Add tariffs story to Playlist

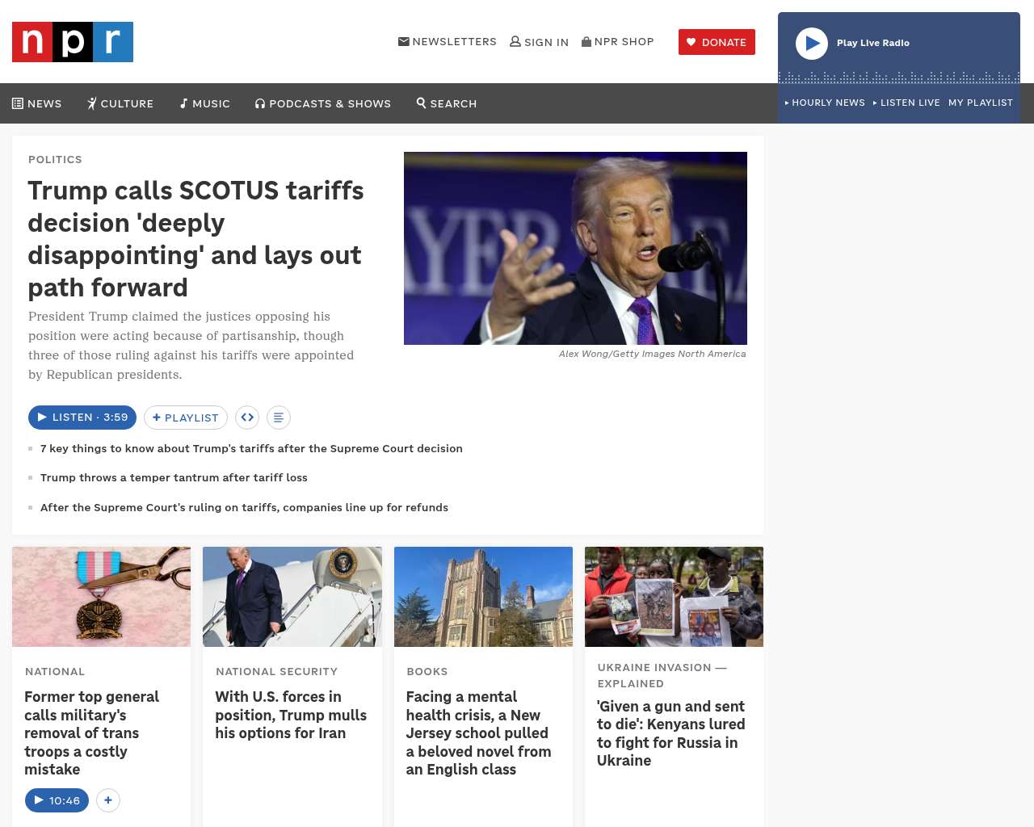186,418
